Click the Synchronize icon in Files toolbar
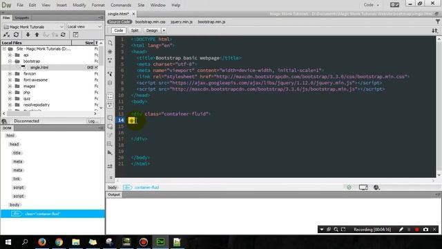This screenshot has height=249, width=442. [x=63, y=35]
